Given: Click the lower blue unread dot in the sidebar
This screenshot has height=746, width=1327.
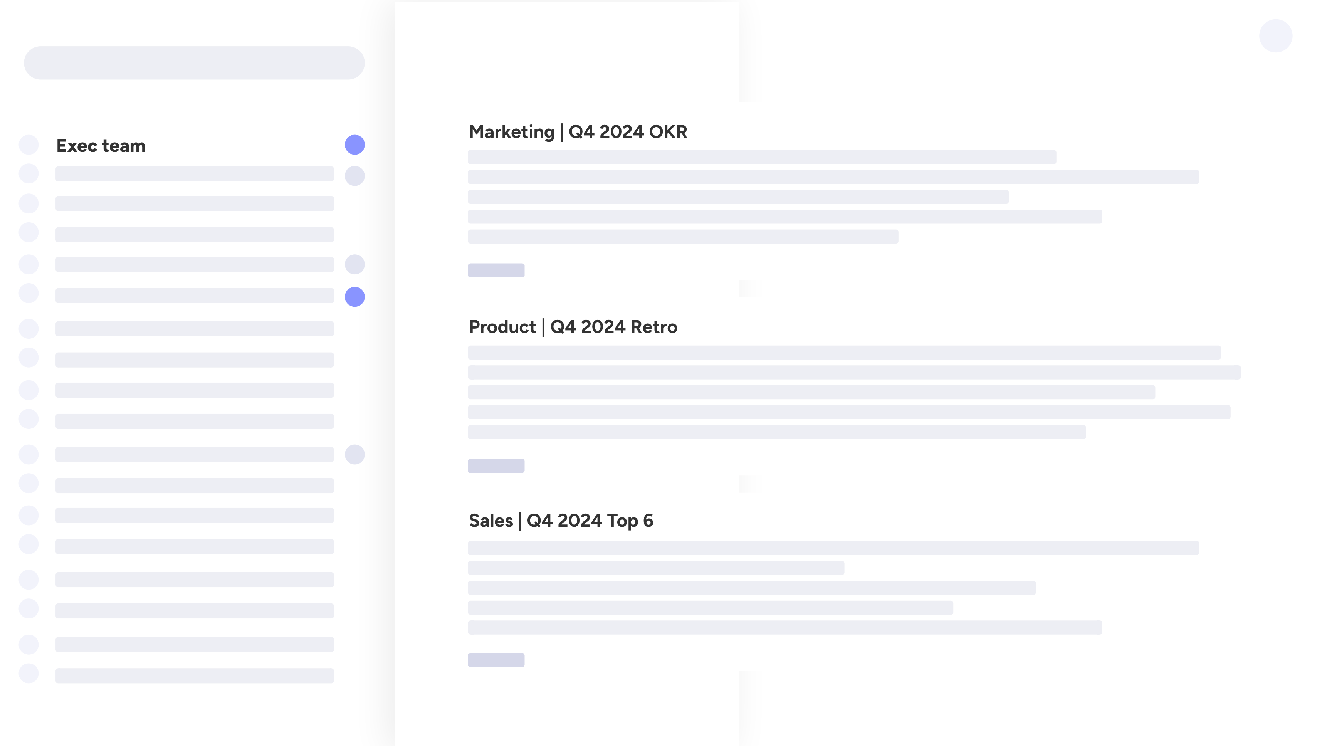Looking at the screenshot, I should [354, 297].
